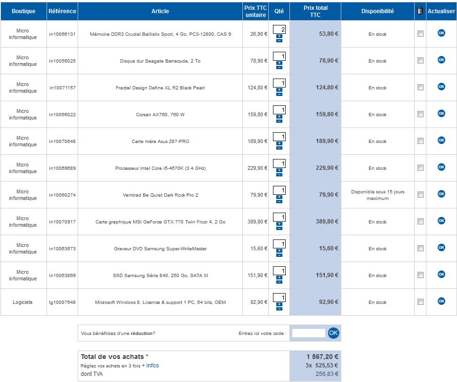The image size is (457, 382).
Task: Decrease quantity of Corsair AX760 power supply
Action: 279,121
